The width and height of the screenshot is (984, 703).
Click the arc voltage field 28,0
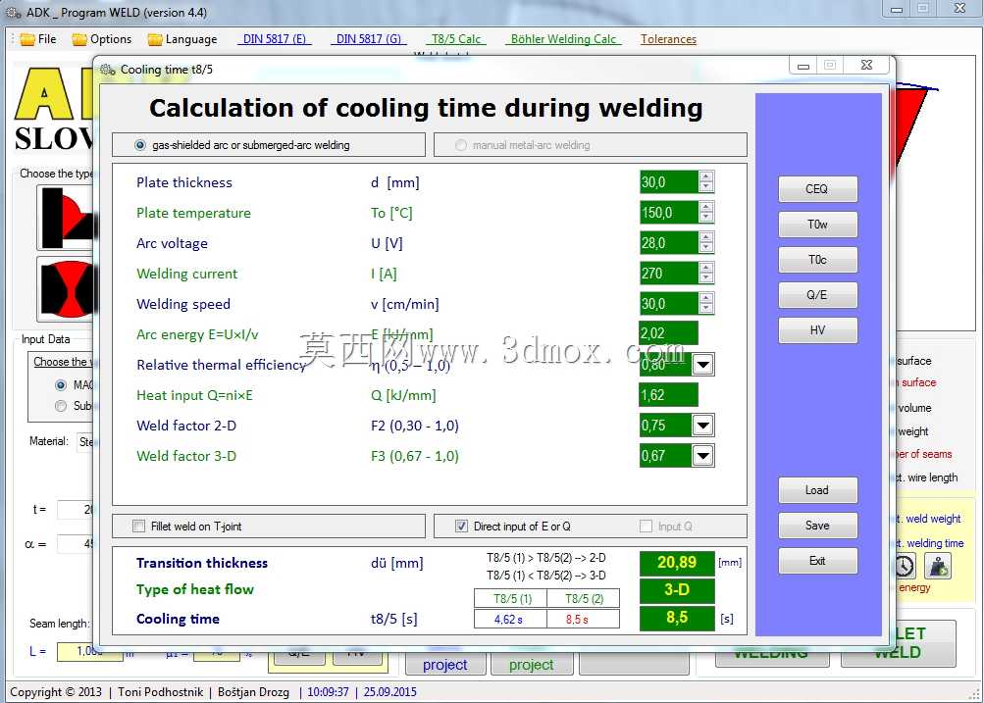[x=668, y=243]
